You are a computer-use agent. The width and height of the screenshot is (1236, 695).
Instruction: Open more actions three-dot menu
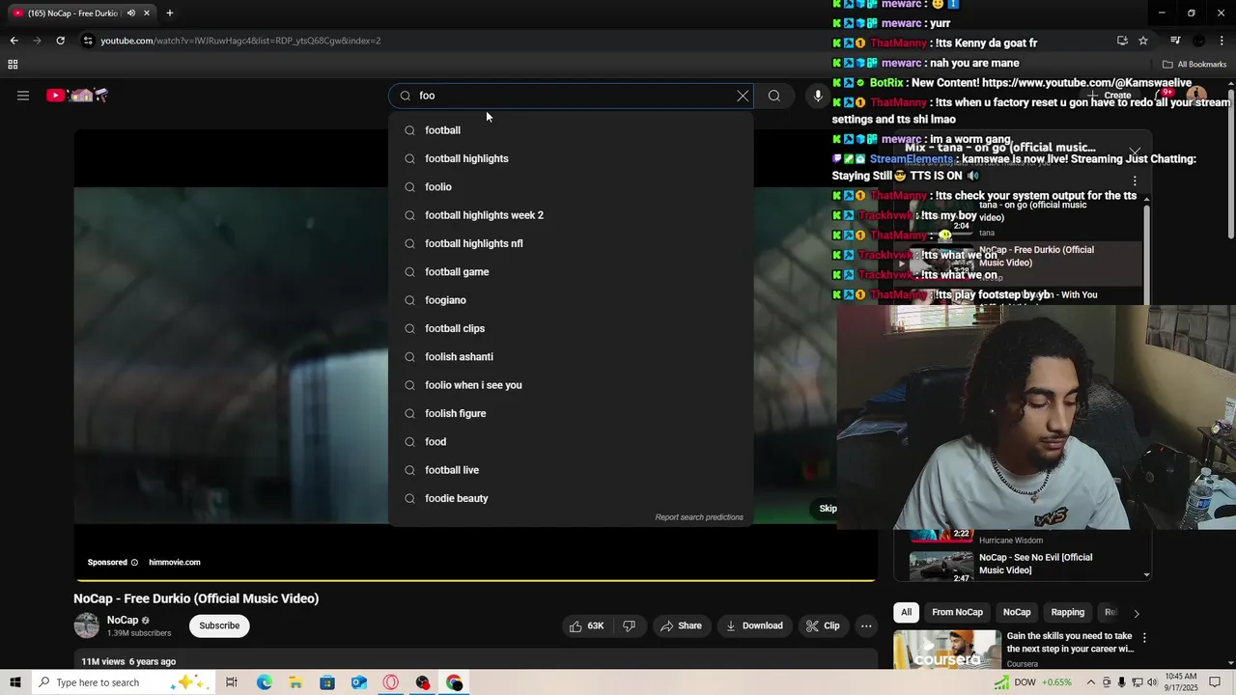(x=866, y=626)
